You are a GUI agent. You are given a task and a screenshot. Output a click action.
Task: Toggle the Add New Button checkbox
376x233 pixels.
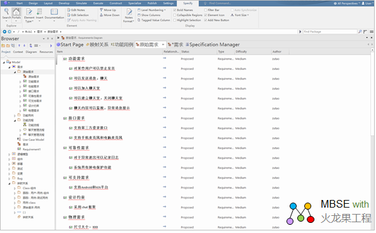pyautogui.click(x=206, y=20)
